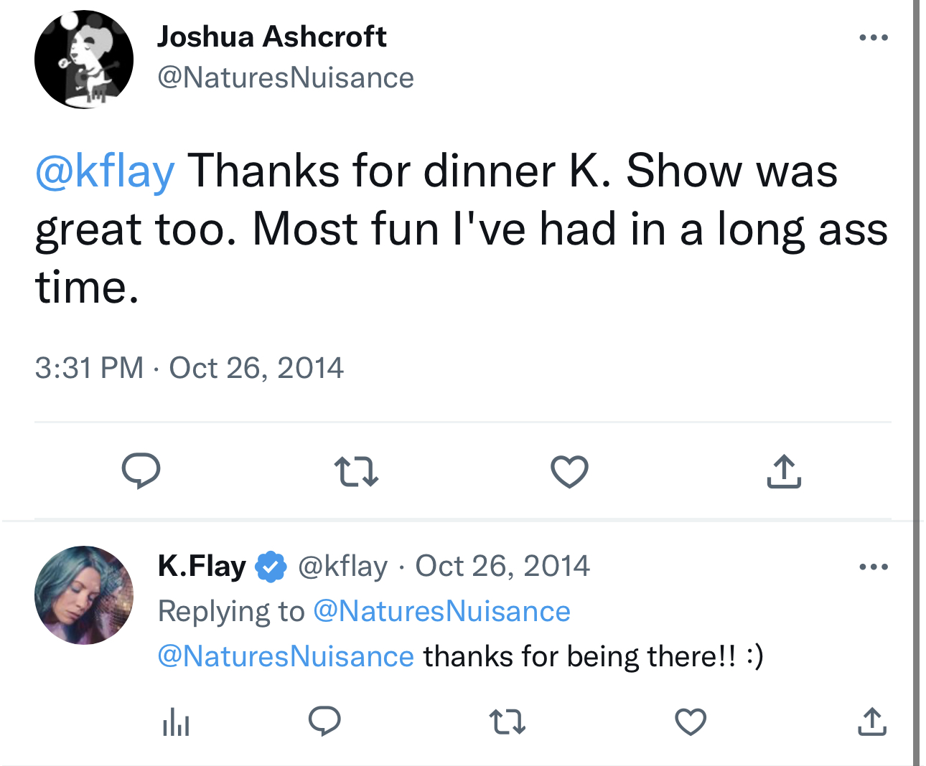
Task: Like Joshua Ashcroft's main tweet
Action: pos(569,472)
